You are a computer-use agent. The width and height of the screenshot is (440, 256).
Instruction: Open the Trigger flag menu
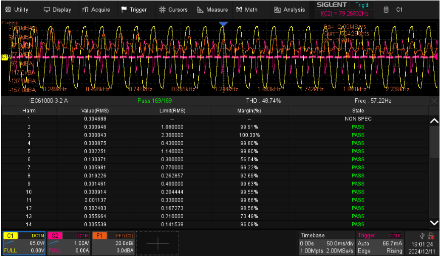tap(134, 10)
